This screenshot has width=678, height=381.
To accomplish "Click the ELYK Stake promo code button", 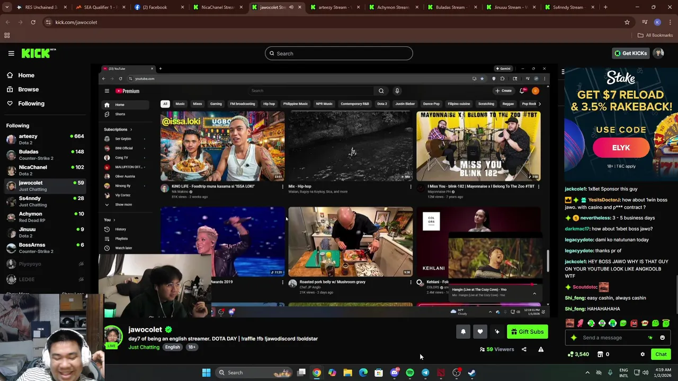I will [621, 148].
